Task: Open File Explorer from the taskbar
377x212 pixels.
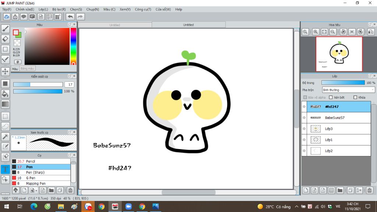Action: (x=61, y=206)
